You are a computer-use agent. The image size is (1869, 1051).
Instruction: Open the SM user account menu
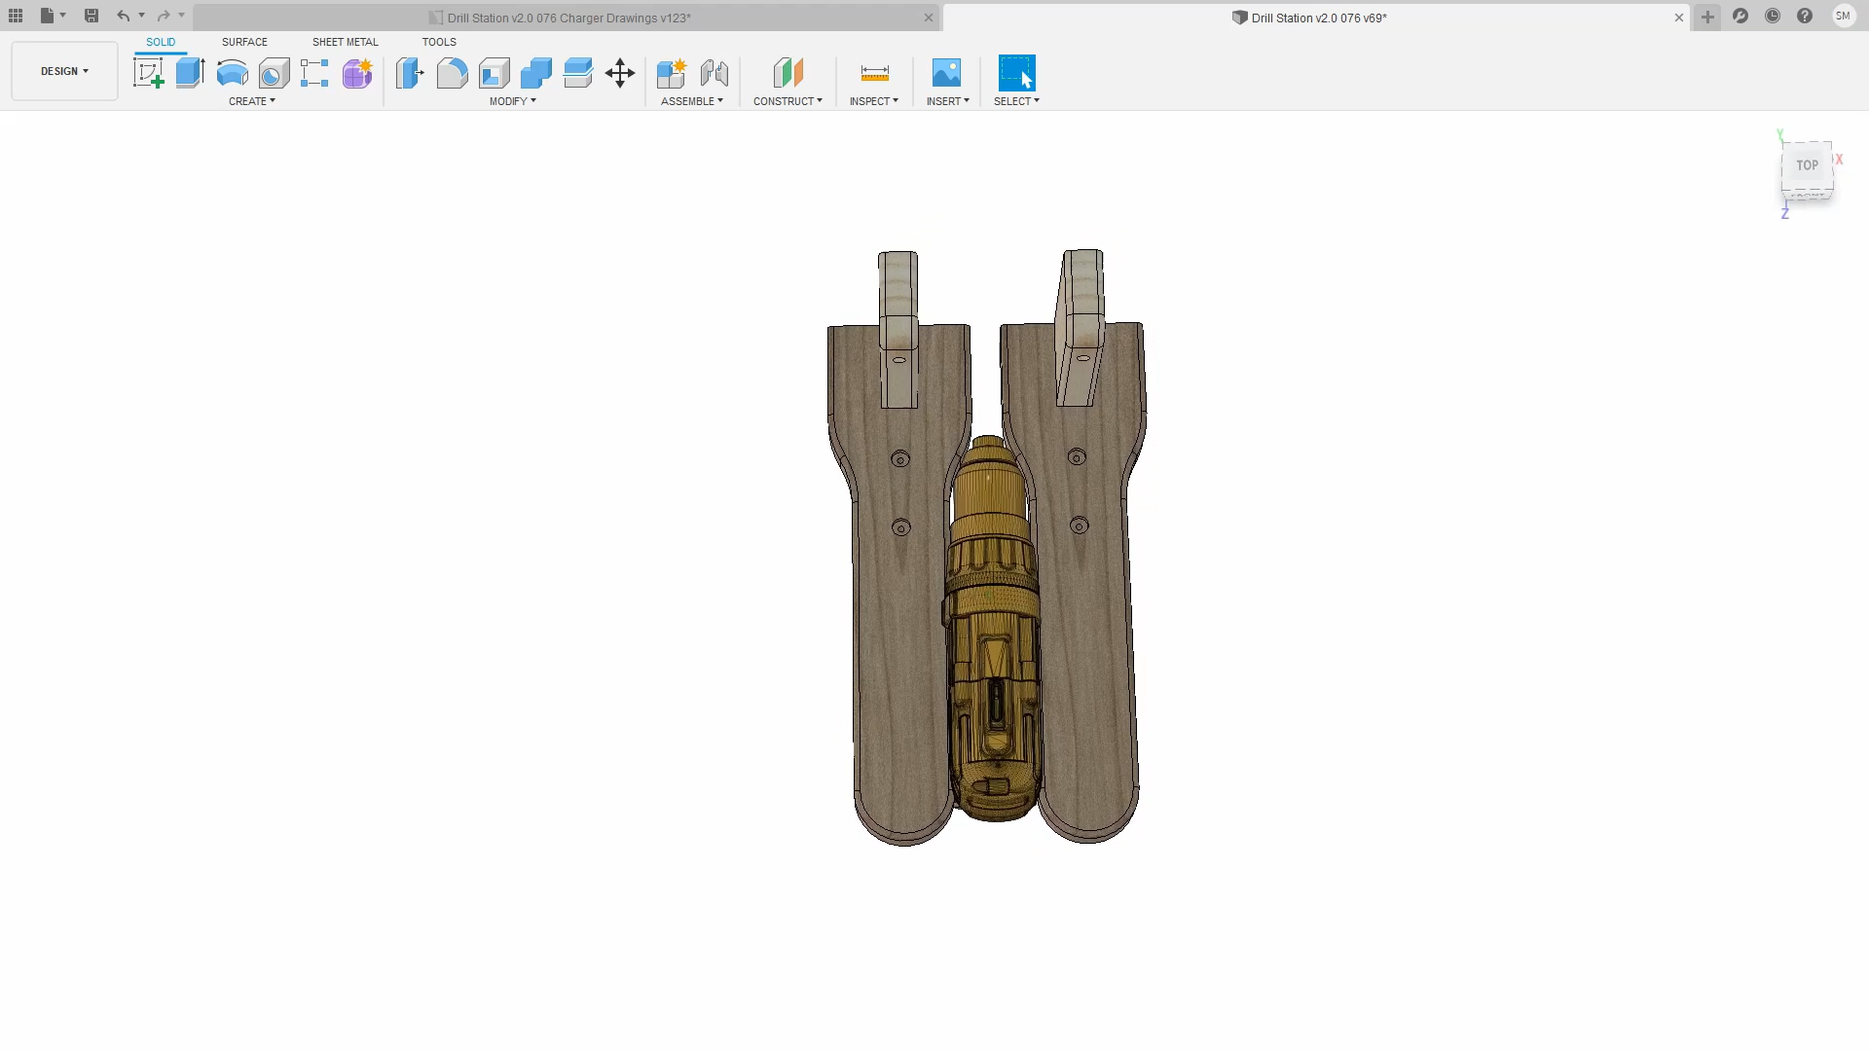(1843, 16)
